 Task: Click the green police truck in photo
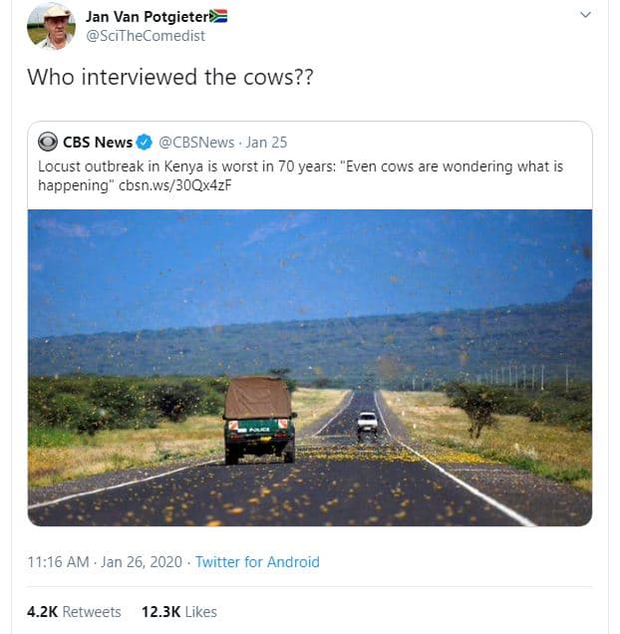coord(259,421)
